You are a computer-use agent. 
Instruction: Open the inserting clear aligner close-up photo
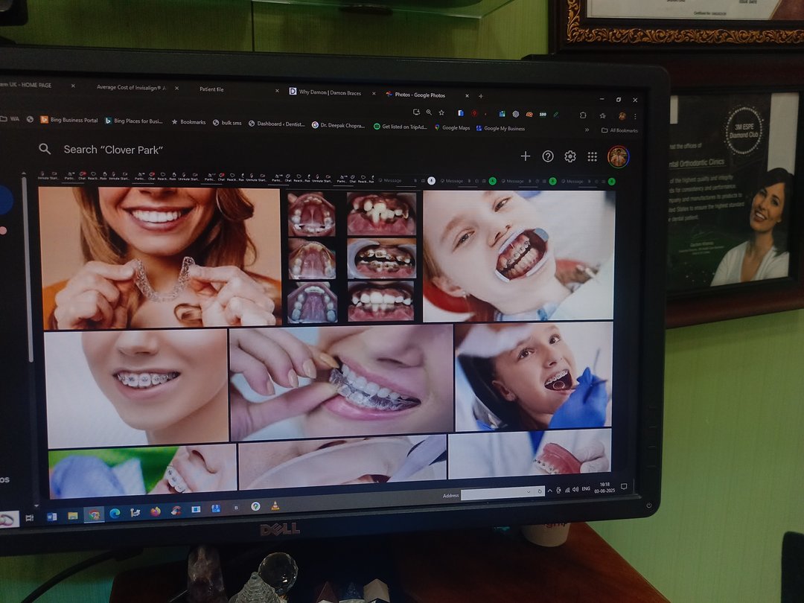(x=342, y=382)
